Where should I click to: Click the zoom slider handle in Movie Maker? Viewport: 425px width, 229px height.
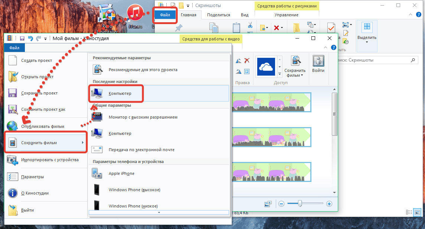pos(300,203)
